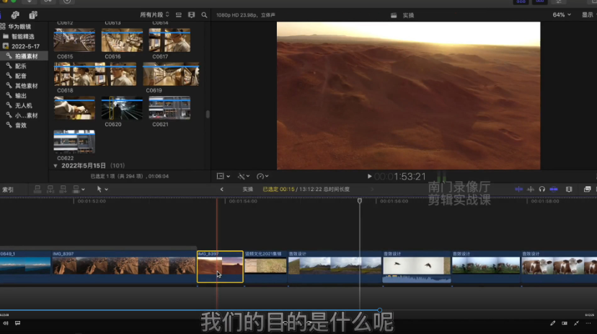Toggle video and audio skimming
The width and height of the screenshot is (597, 334).
(518, 189)
